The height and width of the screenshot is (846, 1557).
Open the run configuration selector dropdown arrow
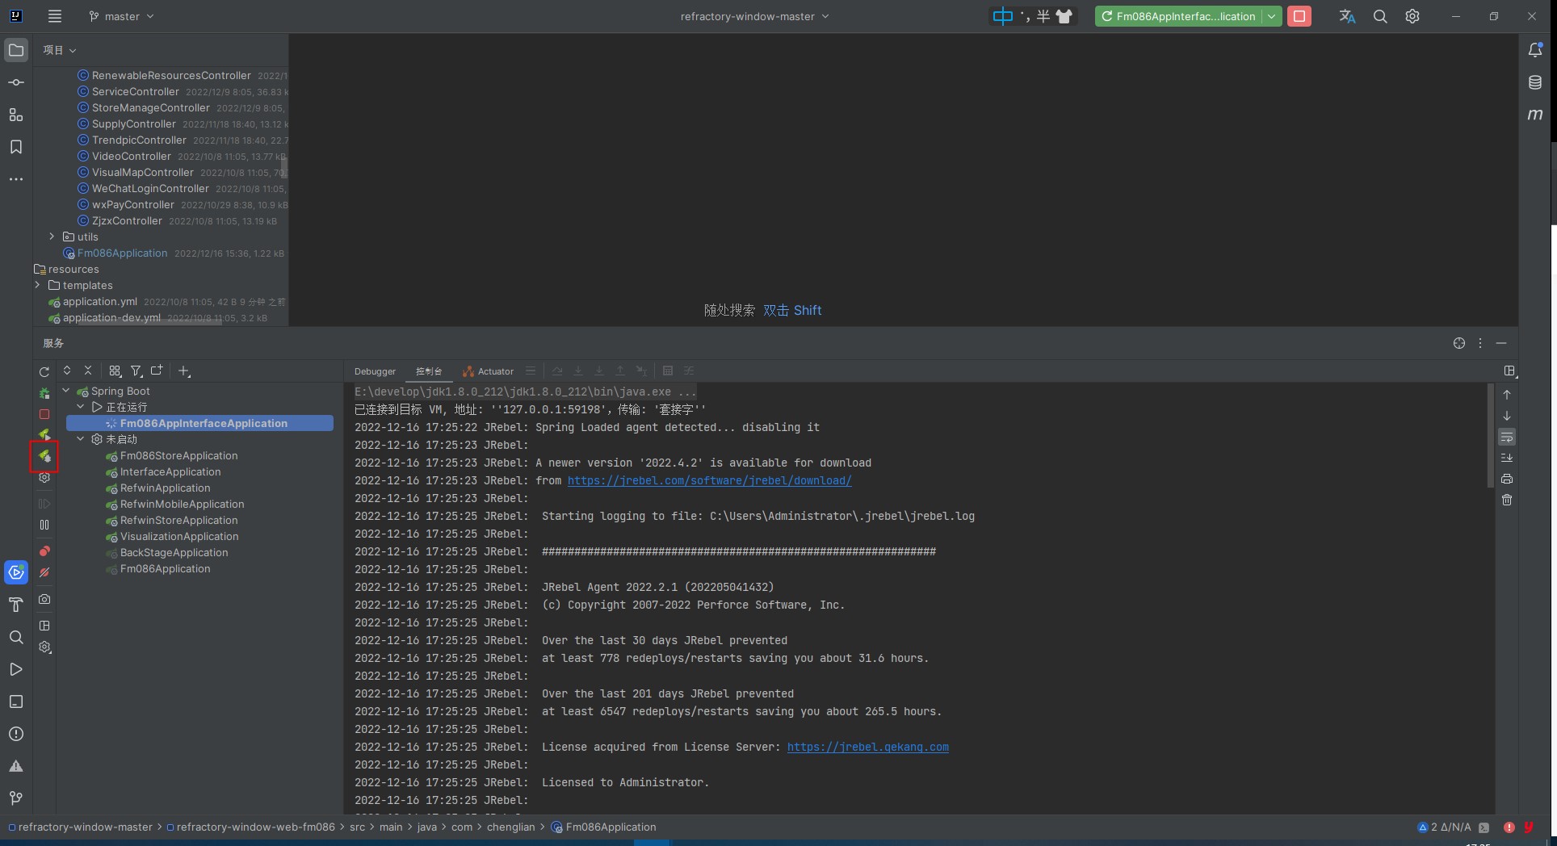1271,16
